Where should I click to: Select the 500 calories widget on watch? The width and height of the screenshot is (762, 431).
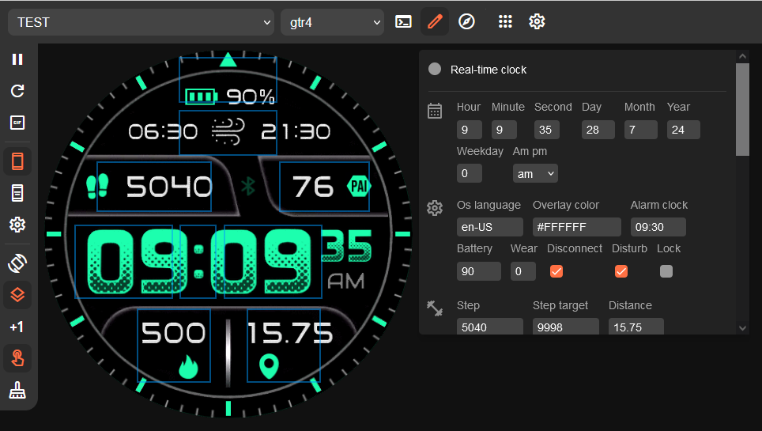[x=173, y=346]
